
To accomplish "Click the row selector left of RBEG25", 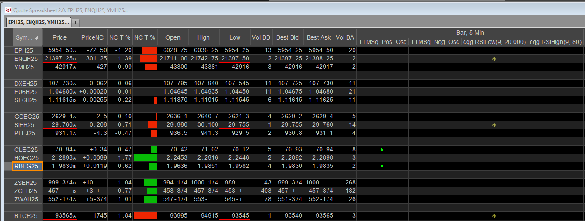I will click(8, 166).
